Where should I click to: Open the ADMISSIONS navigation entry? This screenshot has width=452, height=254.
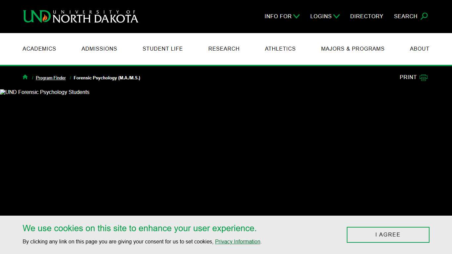(99, 49)
